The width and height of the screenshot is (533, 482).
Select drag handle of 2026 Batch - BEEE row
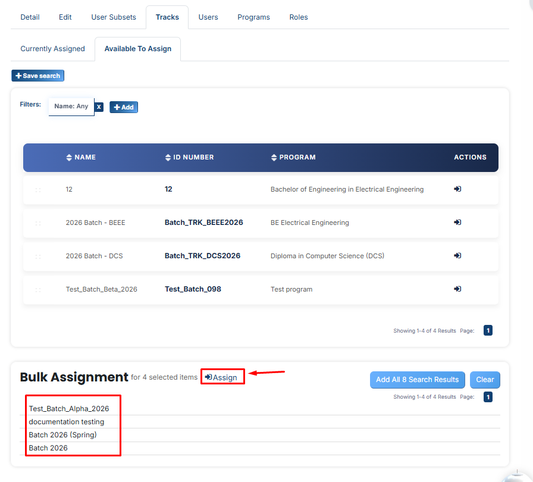38,223
